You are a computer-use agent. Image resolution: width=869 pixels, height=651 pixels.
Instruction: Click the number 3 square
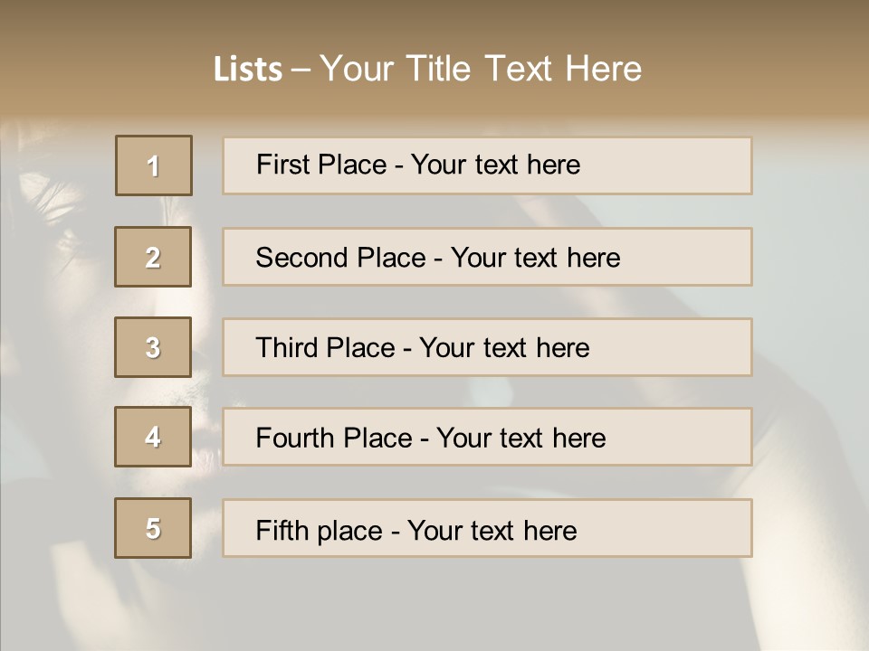pos(153,347)
